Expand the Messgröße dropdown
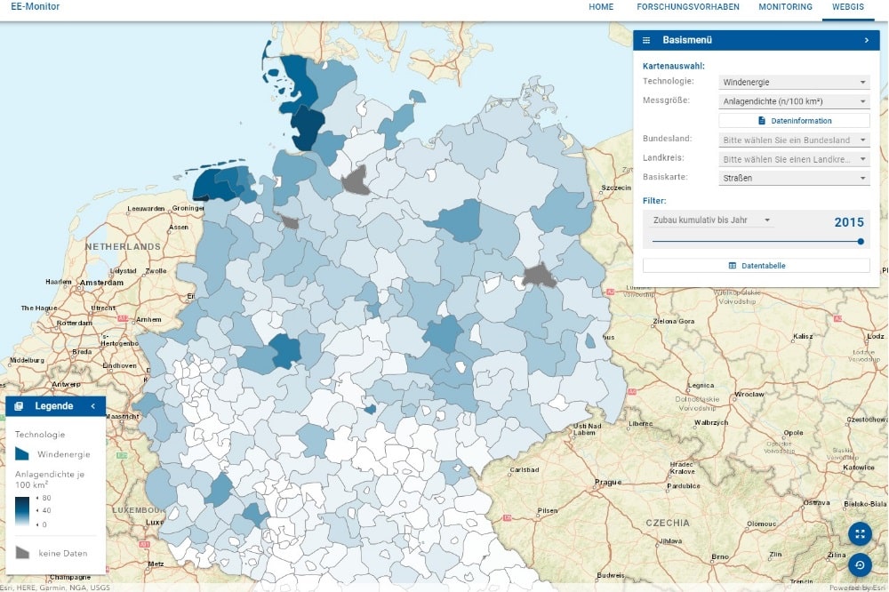889x592 pixels. pyautogui.click(x=792, y=100)
